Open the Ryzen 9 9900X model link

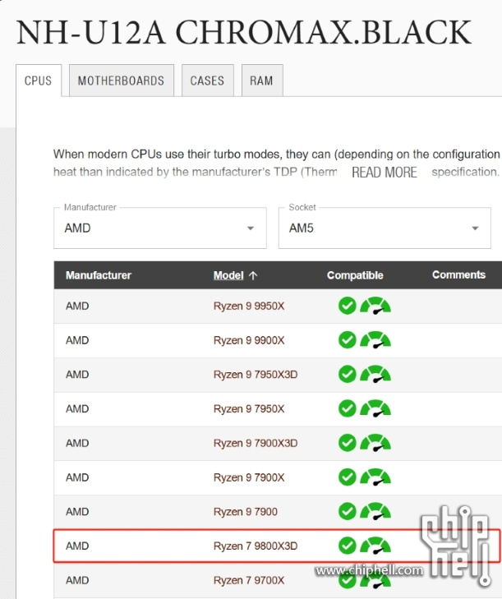coord(249,340)
